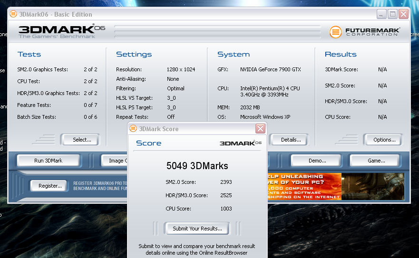Close the 3DMark06 main window
The height and width of the screenshot is (258, 419).
403,14
